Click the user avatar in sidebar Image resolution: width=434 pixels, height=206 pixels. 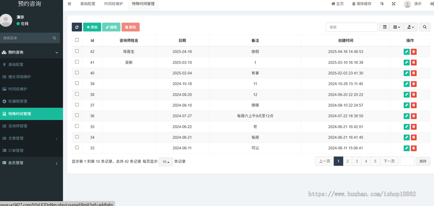pos(6,20)
